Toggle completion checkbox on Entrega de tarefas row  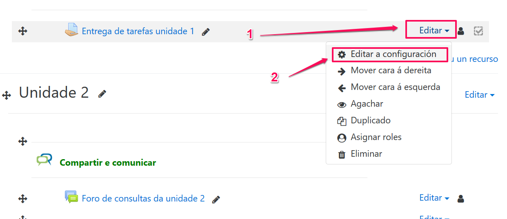point(478,31)
